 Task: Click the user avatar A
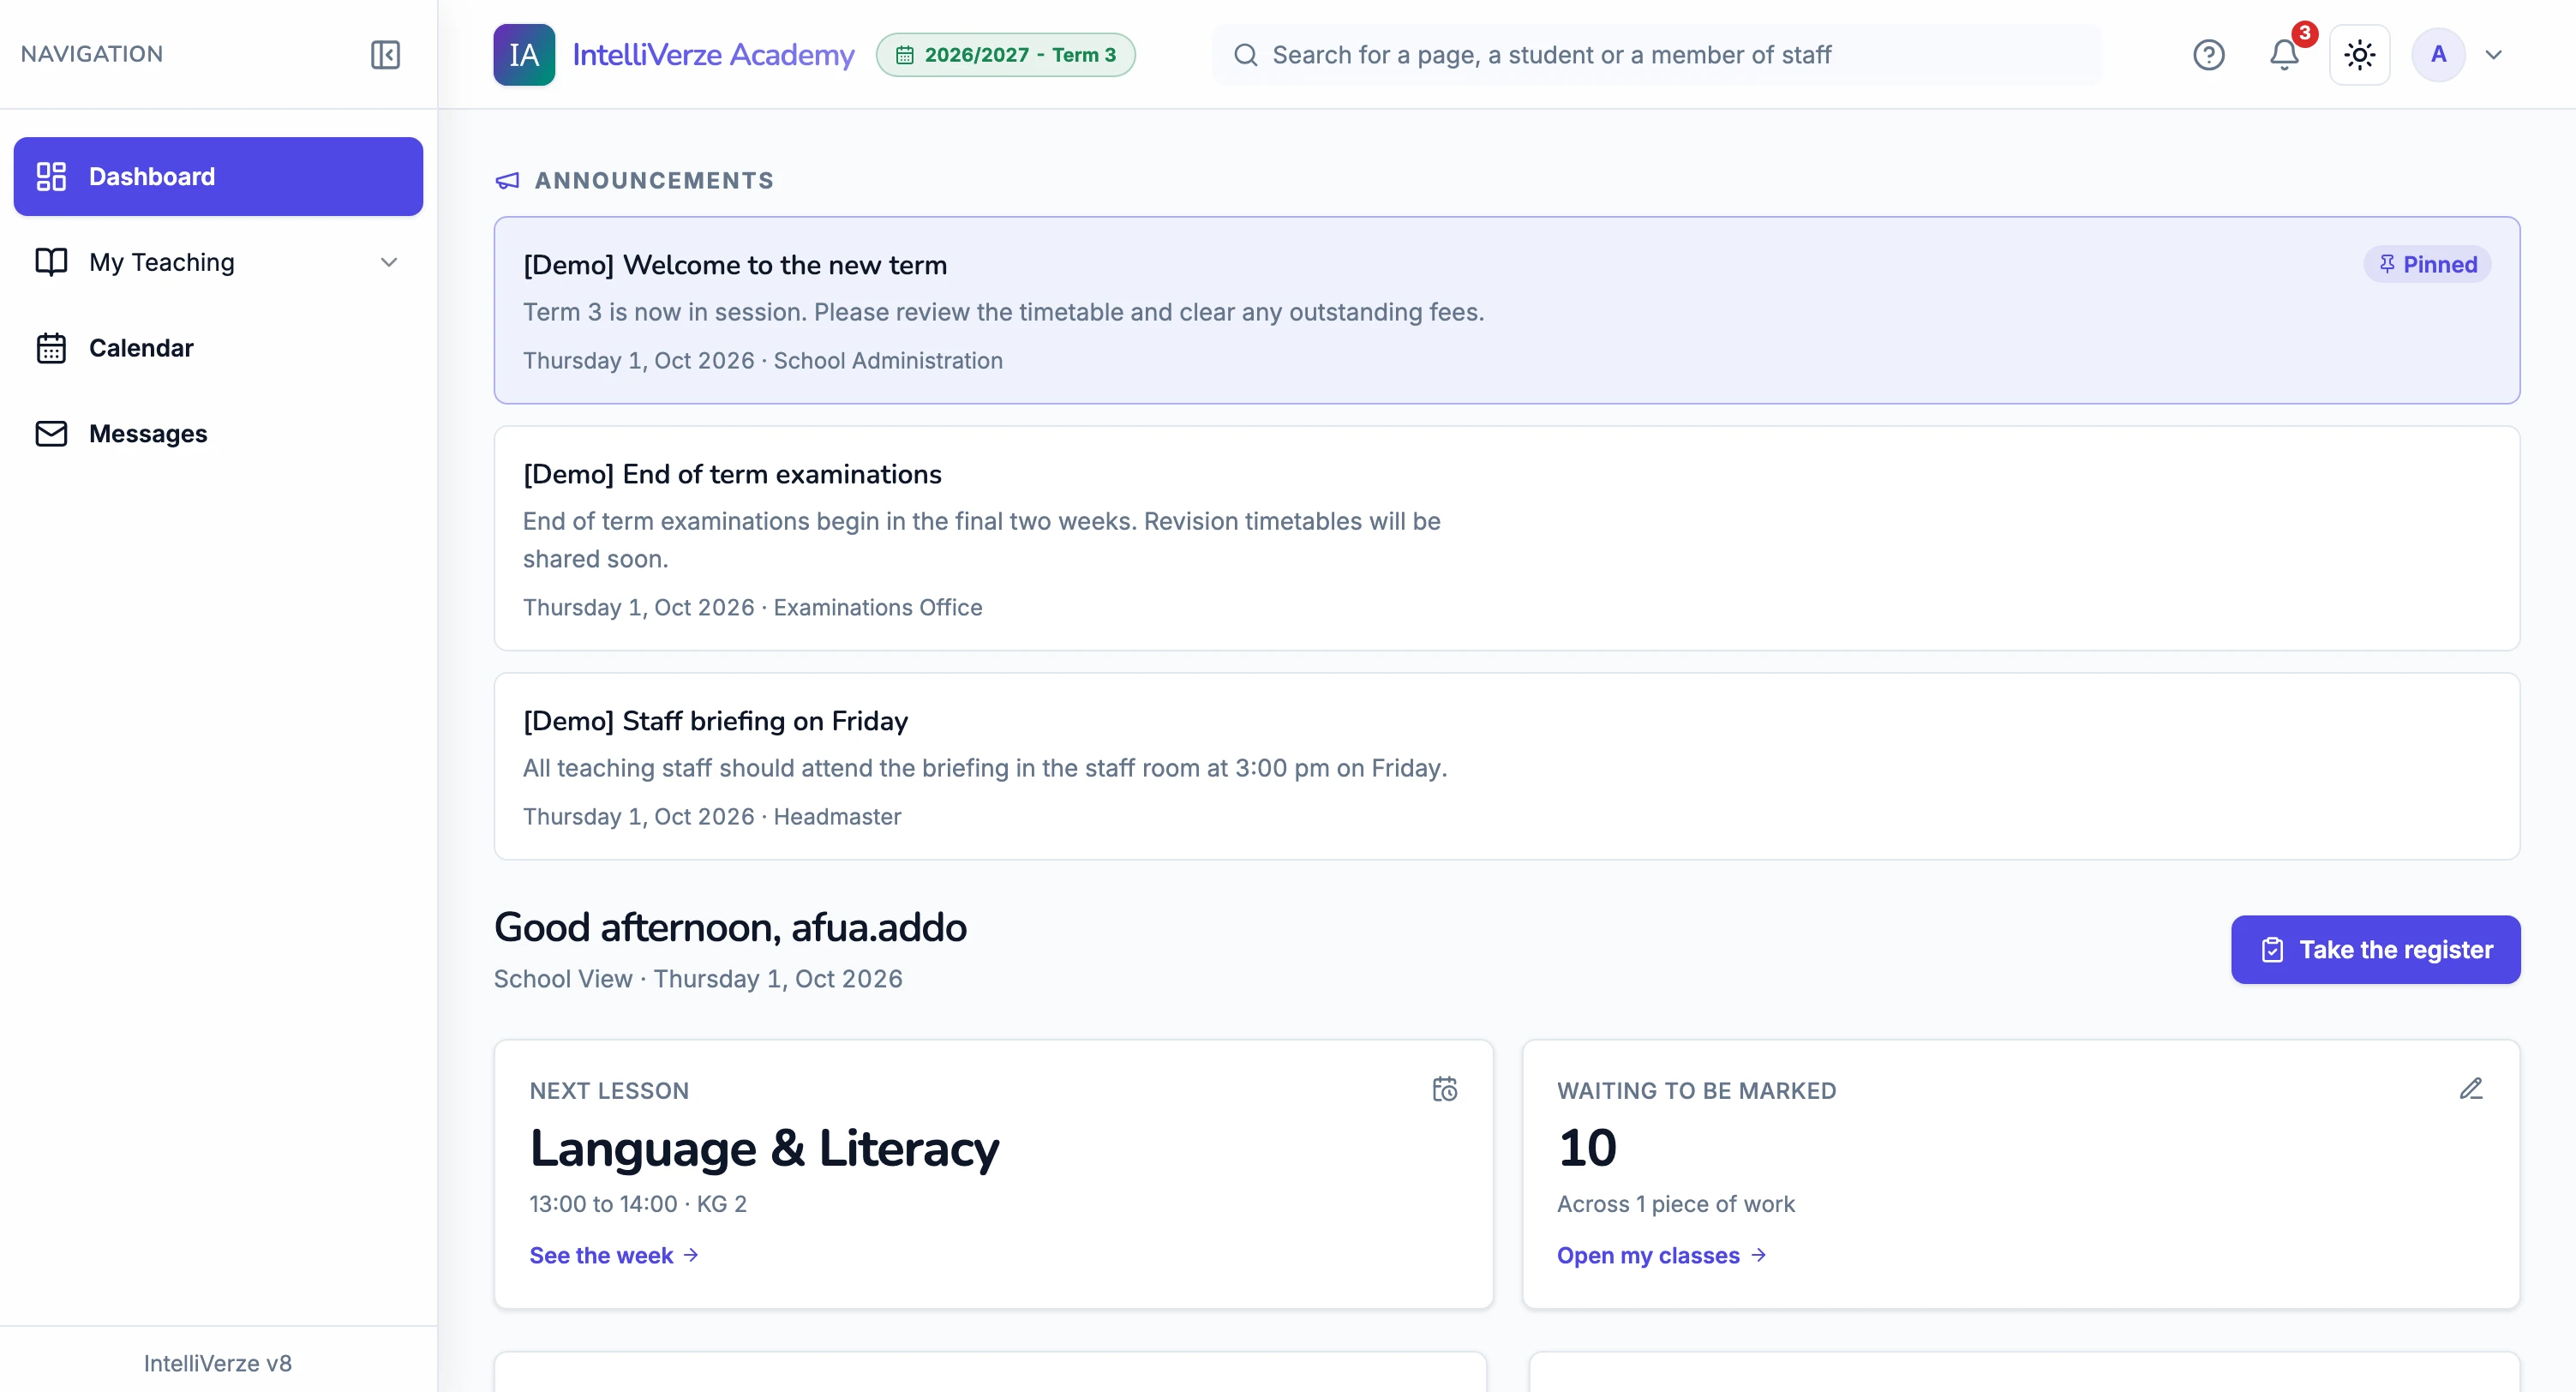2438,54
